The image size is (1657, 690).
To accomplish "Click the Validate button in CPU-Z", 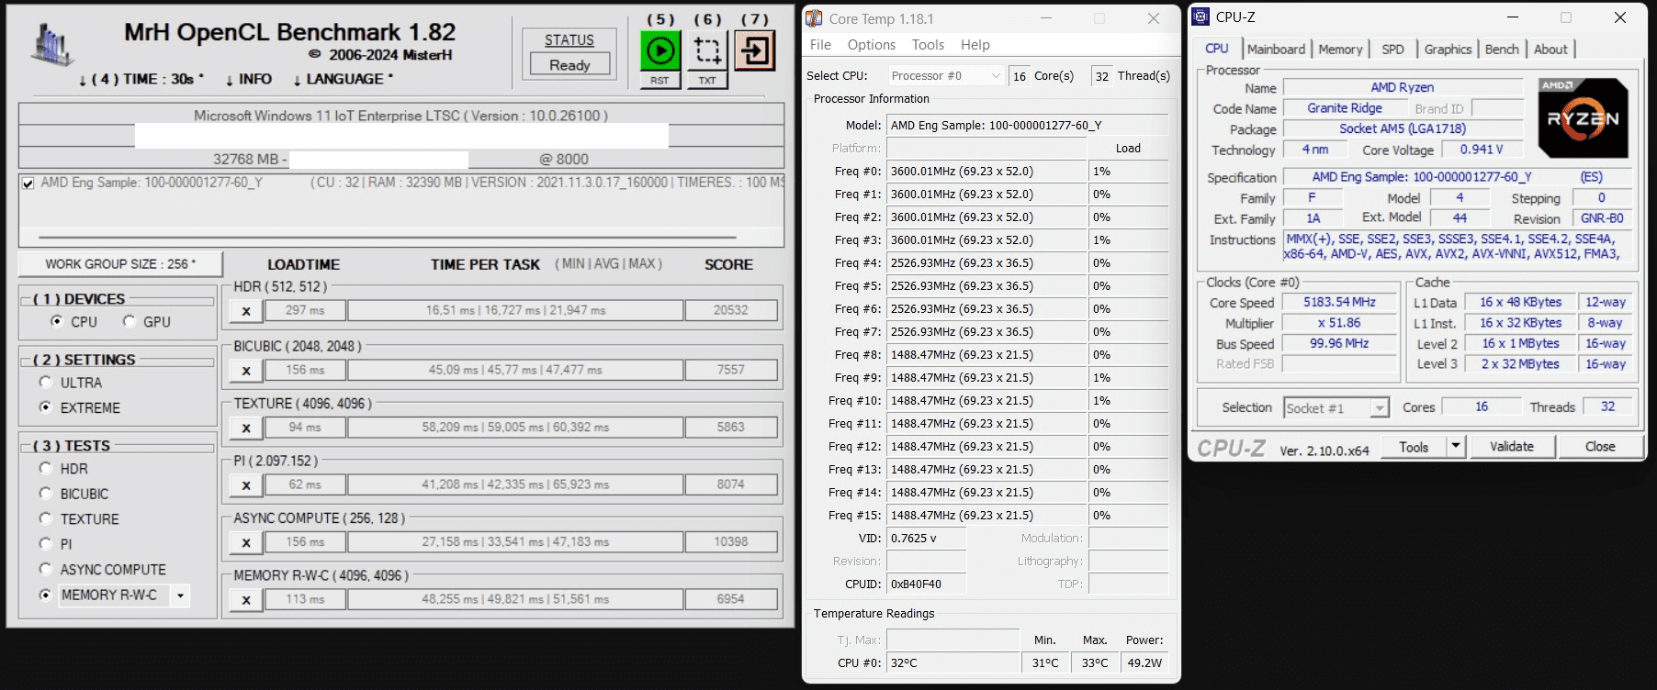I will click(1512, 447).
